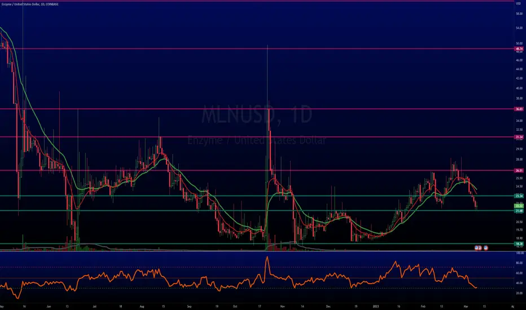Click the 20.00 RSI axis value
The height and width of the screenshot is (310, 526).
tap(519, 293)
